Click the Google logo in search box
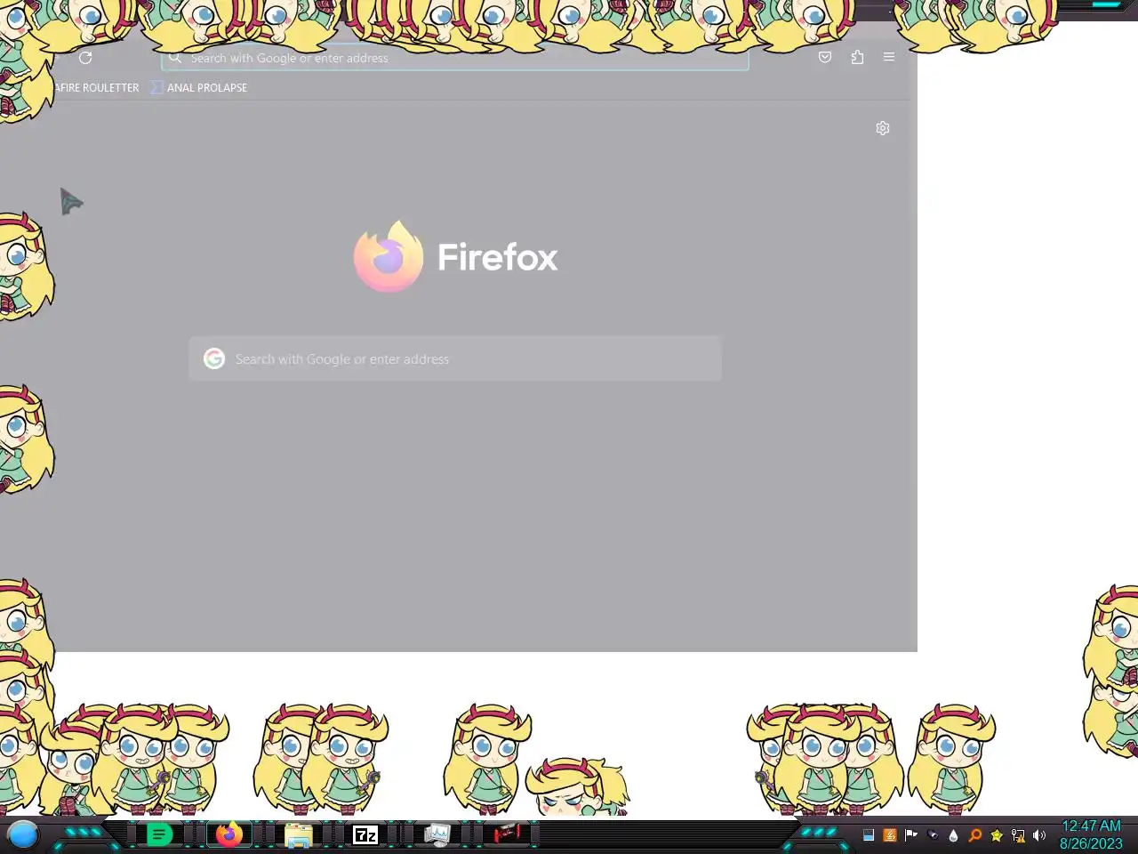This screenshot has width=1138, height=854. [x=214, y=359]
